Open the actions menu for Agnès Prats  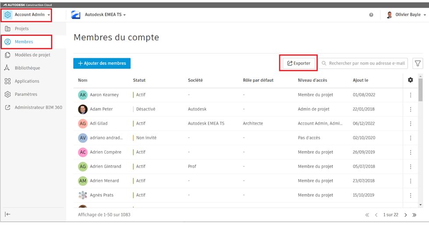pos(411,195)
